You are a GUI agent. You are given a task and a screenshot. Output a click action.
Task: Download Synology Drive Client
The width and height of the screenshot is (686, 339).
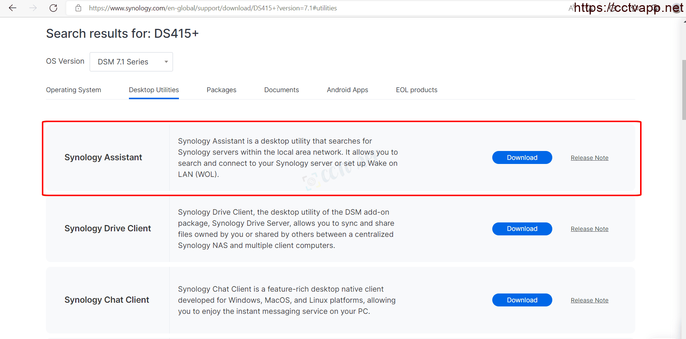tap(522, 229)
